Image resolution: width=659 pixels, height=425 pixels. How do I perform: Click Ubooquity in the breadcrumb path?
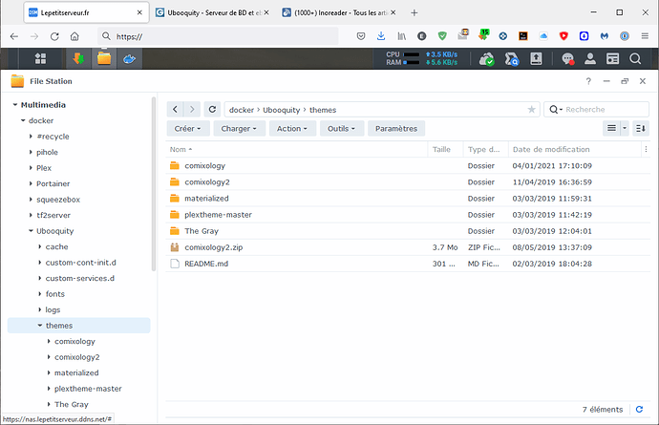click(281, 110)
